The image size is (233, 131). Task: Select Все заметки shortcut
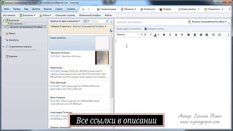[x=9, y=15]
